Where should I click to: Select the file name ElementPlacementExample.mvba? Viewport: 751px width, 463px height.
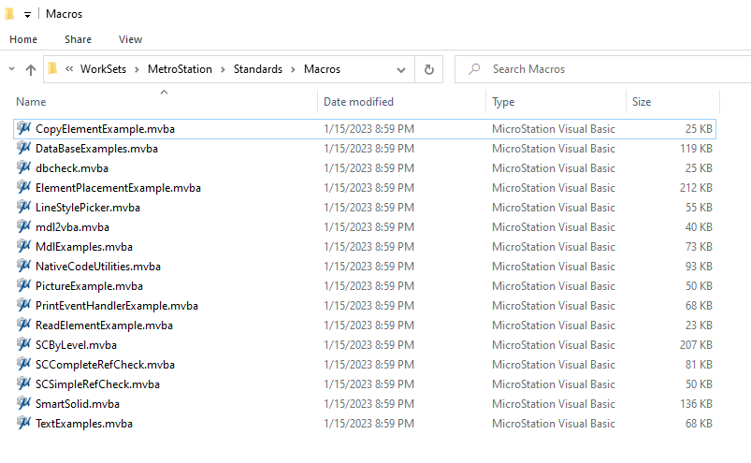[118, 188]
